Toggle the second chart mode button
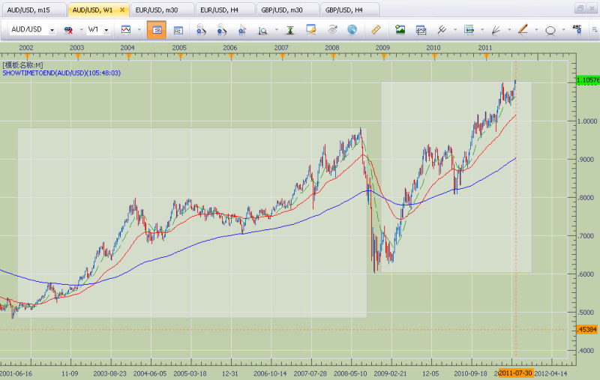 click(x=178, y=30)
